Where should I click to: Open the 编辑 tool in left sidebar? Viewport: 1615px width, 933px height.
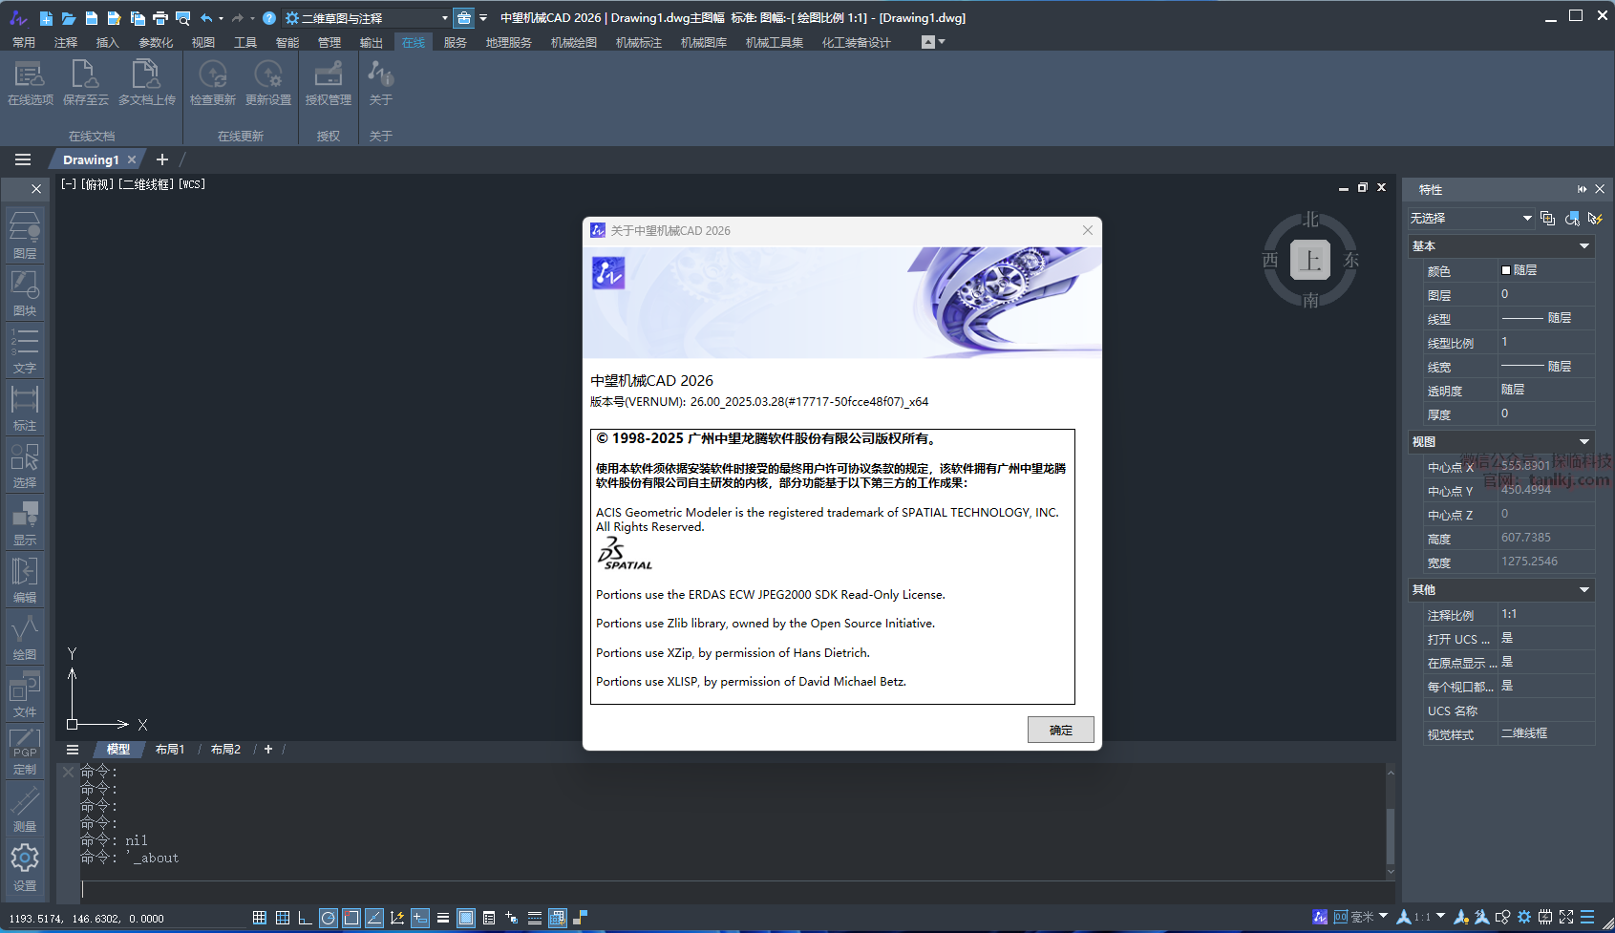coord(25,580)
